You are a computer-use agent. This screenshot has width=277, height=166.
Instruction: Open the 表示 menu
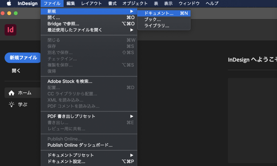tap(168, 3)
